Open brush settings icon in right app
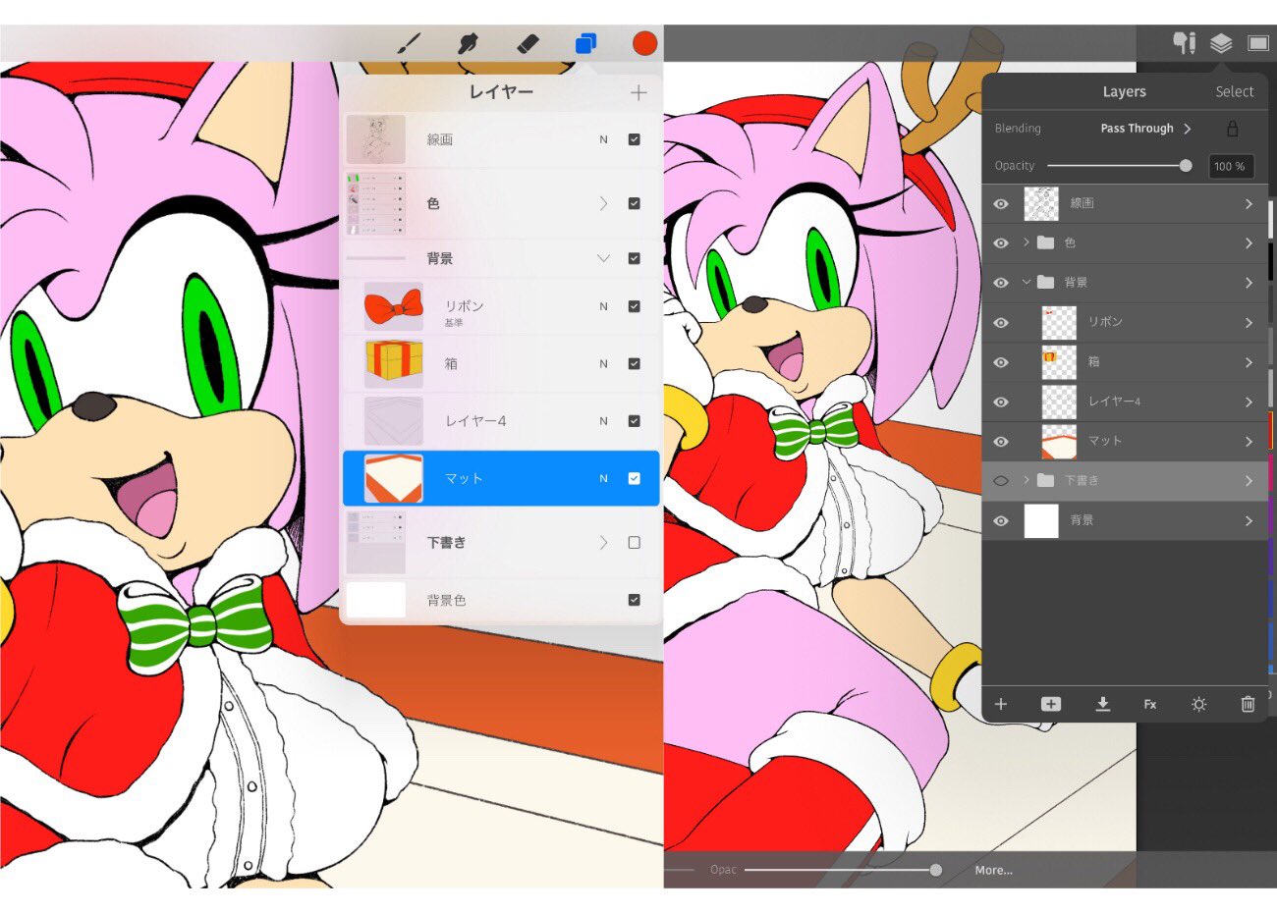Viewport: 1277px width, 913px height. click(1185, 43)
